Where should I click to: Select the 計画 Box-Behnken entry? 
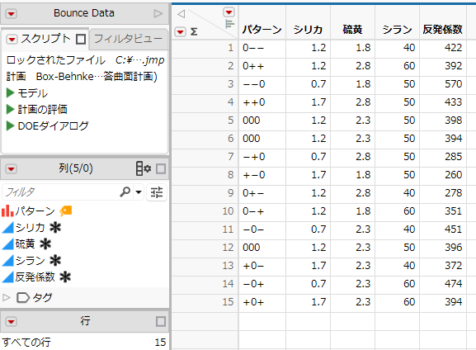point(82,76)
